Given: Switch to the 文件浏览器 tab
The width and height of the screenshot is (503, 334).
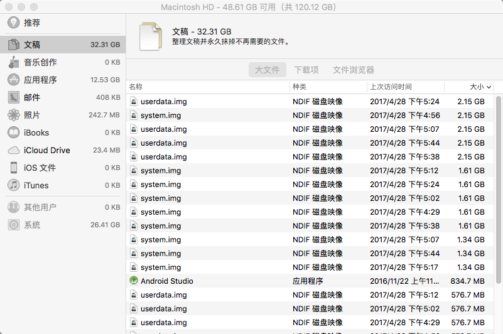Looking at the screenshot, I should pos(354,70).
